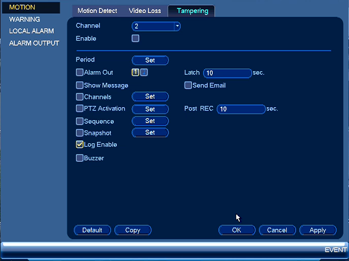Select alarm output number 2 icon
Image resolution: width=349 pixels, height=261 pixels.
point(144,72)
